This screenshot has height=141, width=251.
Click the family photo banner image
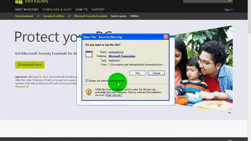coord(204,70)
